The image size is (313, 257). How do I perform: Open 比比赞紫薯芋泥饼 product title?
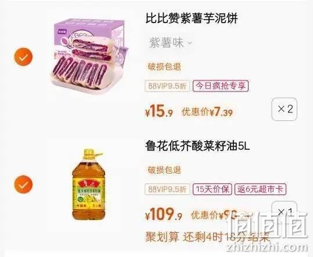192,19
